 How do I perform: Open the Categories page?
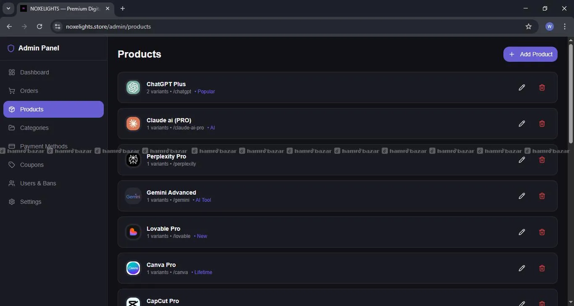pyautogui.click(x=34, y=128)
